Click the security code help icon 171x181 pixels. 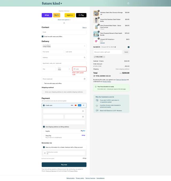[83, 117]
